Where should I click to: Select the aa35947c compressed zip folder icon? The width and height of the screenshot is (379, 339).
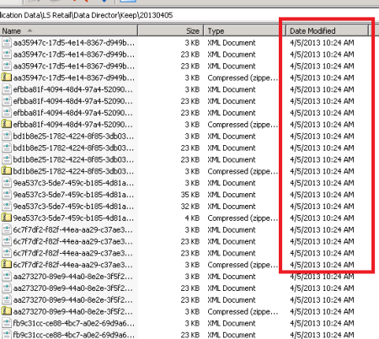(x=7, y=78)
